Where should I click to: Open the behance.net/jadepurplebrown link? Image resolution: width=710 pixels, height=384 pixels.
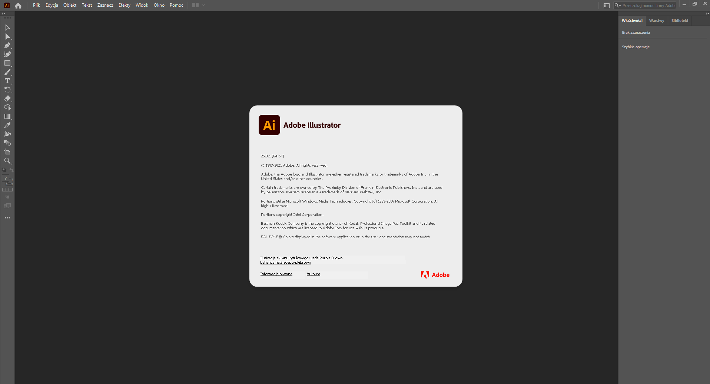(x=286, y=263)
